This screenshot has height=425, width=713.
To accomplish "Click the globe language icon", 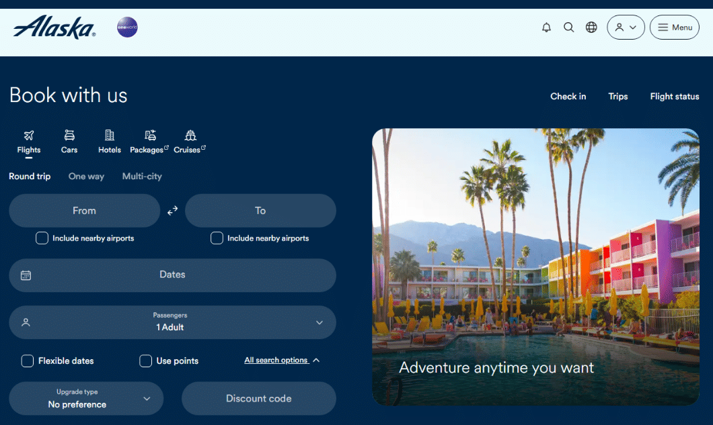I will tap(591, 28).
